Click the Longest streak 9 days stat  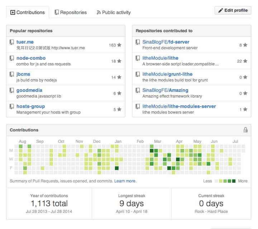pyautogui.click(x=132, y=204)
